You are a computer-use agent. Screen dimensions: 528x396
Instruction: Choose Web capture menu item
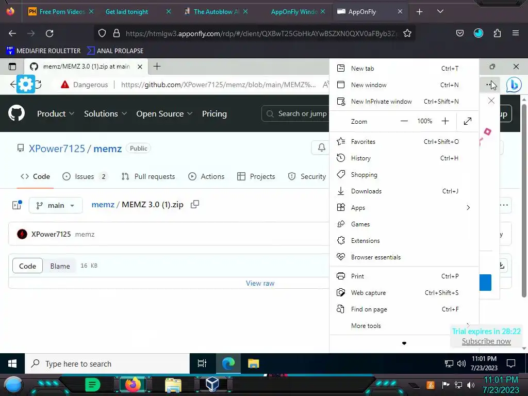(404, 293)
